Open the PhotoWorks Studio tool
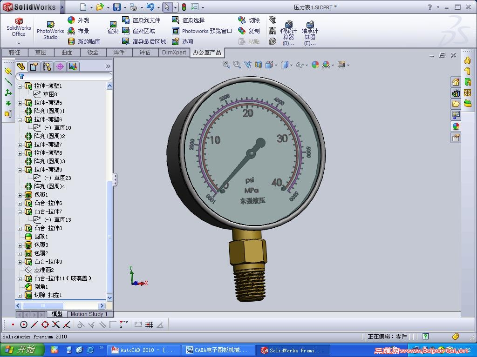This screenshot has width=477, height=357. point(50,31)
